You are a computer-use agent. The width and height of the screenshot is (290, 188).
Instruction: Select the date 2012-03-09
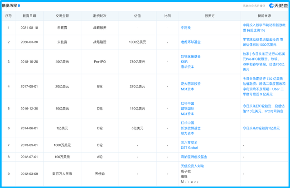(x=29, y=174)
